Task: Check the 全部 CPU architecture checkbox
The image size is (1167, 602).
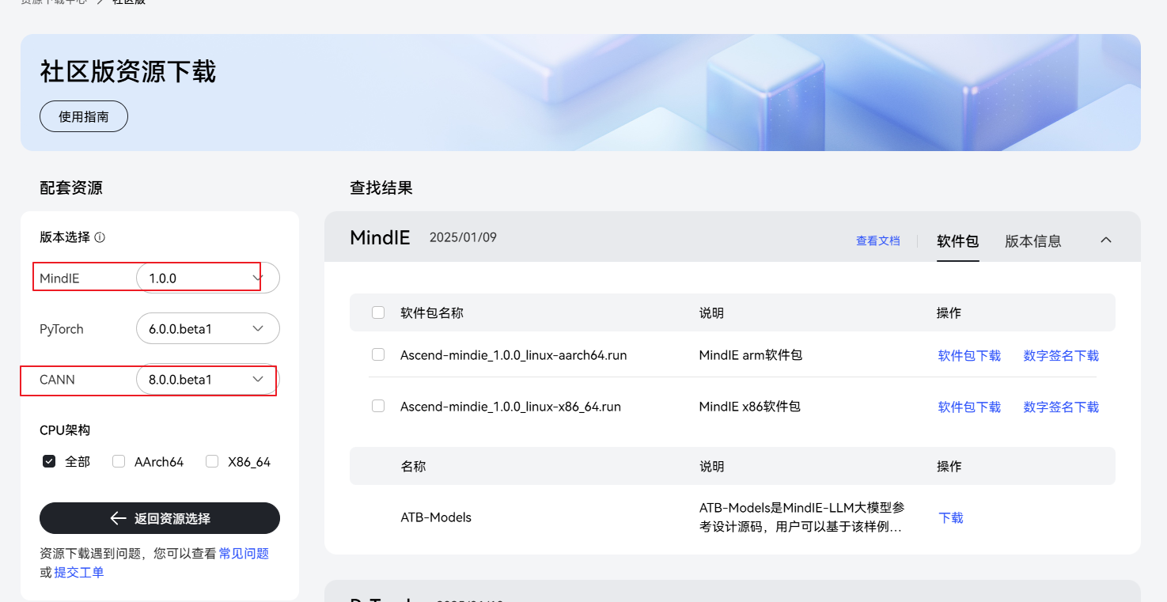Action: [49, 461]
